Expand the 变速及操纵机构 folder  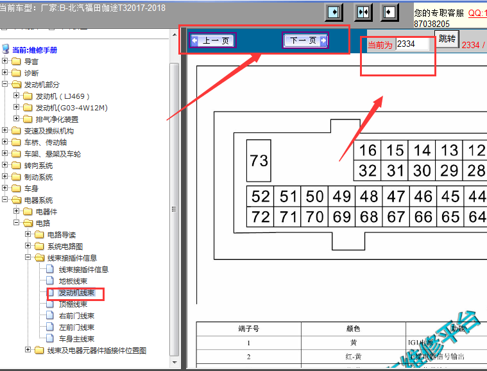4,130
